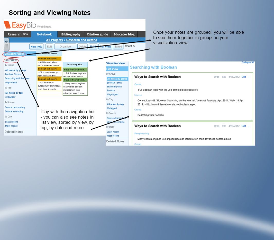This screenshot has width=274, height=240.
Task: Click the Cohen, Laura B. source citation
Action: [x=191, y=102]
